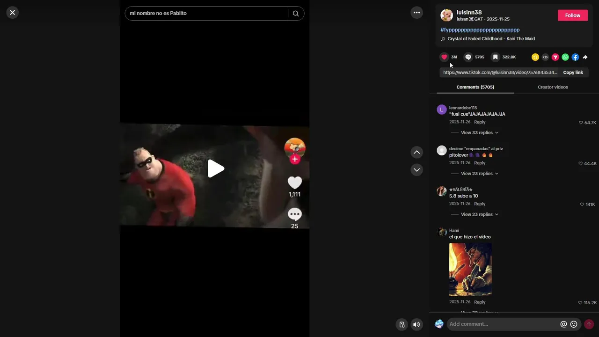
Task: Like the pitolover comment showing 44.4K
Action: [x=581, y=164]
